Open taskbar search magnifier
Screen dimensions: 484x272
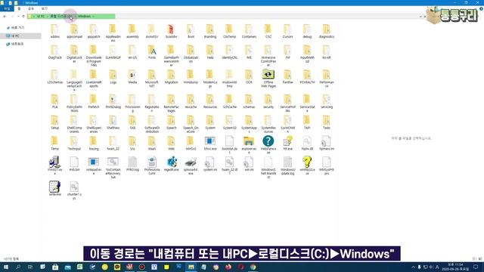(18, 267)
